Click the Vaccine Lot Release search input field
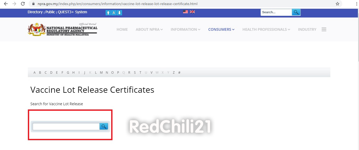The image size is (359, 150). click(x=66, y=127)
